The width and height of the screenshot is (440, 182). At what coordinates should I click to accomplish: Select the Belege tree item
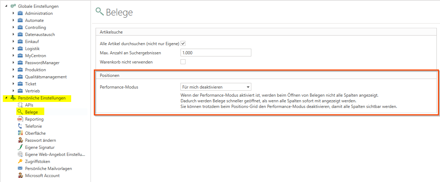tap(31, 112)
